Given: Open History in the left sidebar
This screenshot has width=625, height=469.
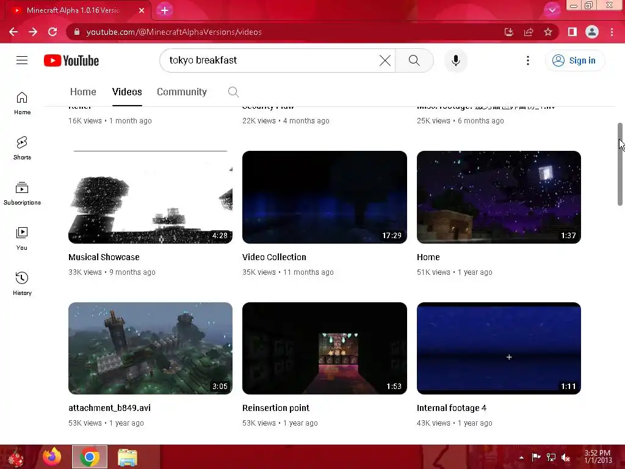Looking at the screenshot, I should (22, 283).
